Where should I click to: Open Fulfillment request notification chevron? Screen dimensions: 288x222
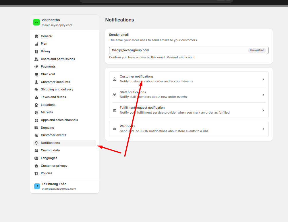pos(263,110)
